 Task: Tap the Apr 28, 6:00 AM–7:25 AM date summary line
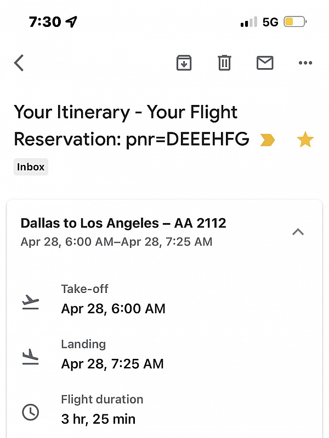click(x=117, y=242)
